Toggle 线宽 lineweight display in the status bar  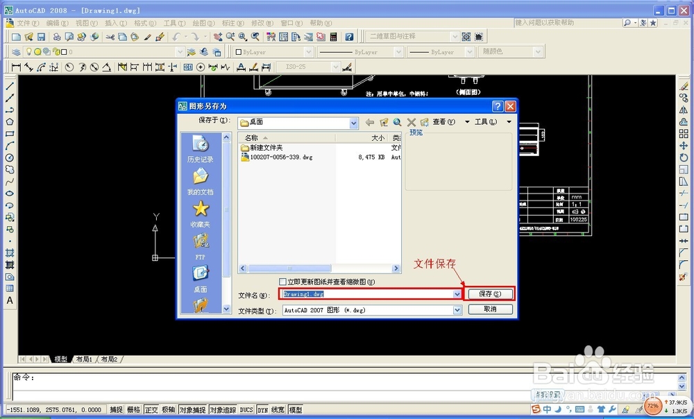point(278,410)
